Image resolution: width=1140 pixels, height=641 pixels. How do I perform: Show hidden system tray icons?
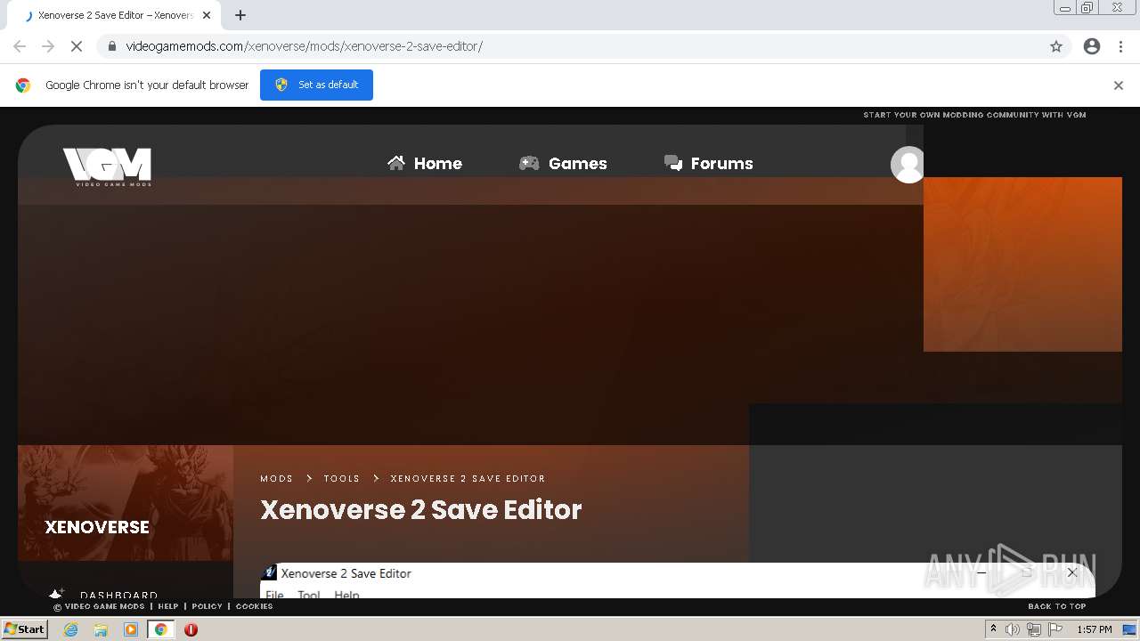pos(993,629)
